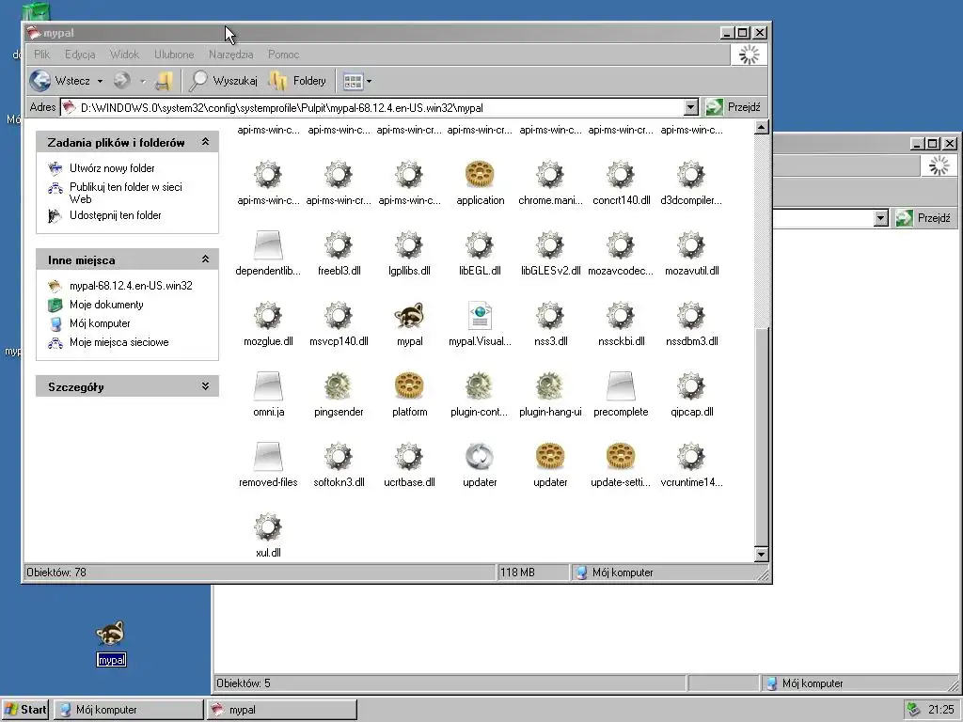The image size is (963, 722).
Task: Switch to Mój komputer taskbar button
Action: tap(128, 709)
